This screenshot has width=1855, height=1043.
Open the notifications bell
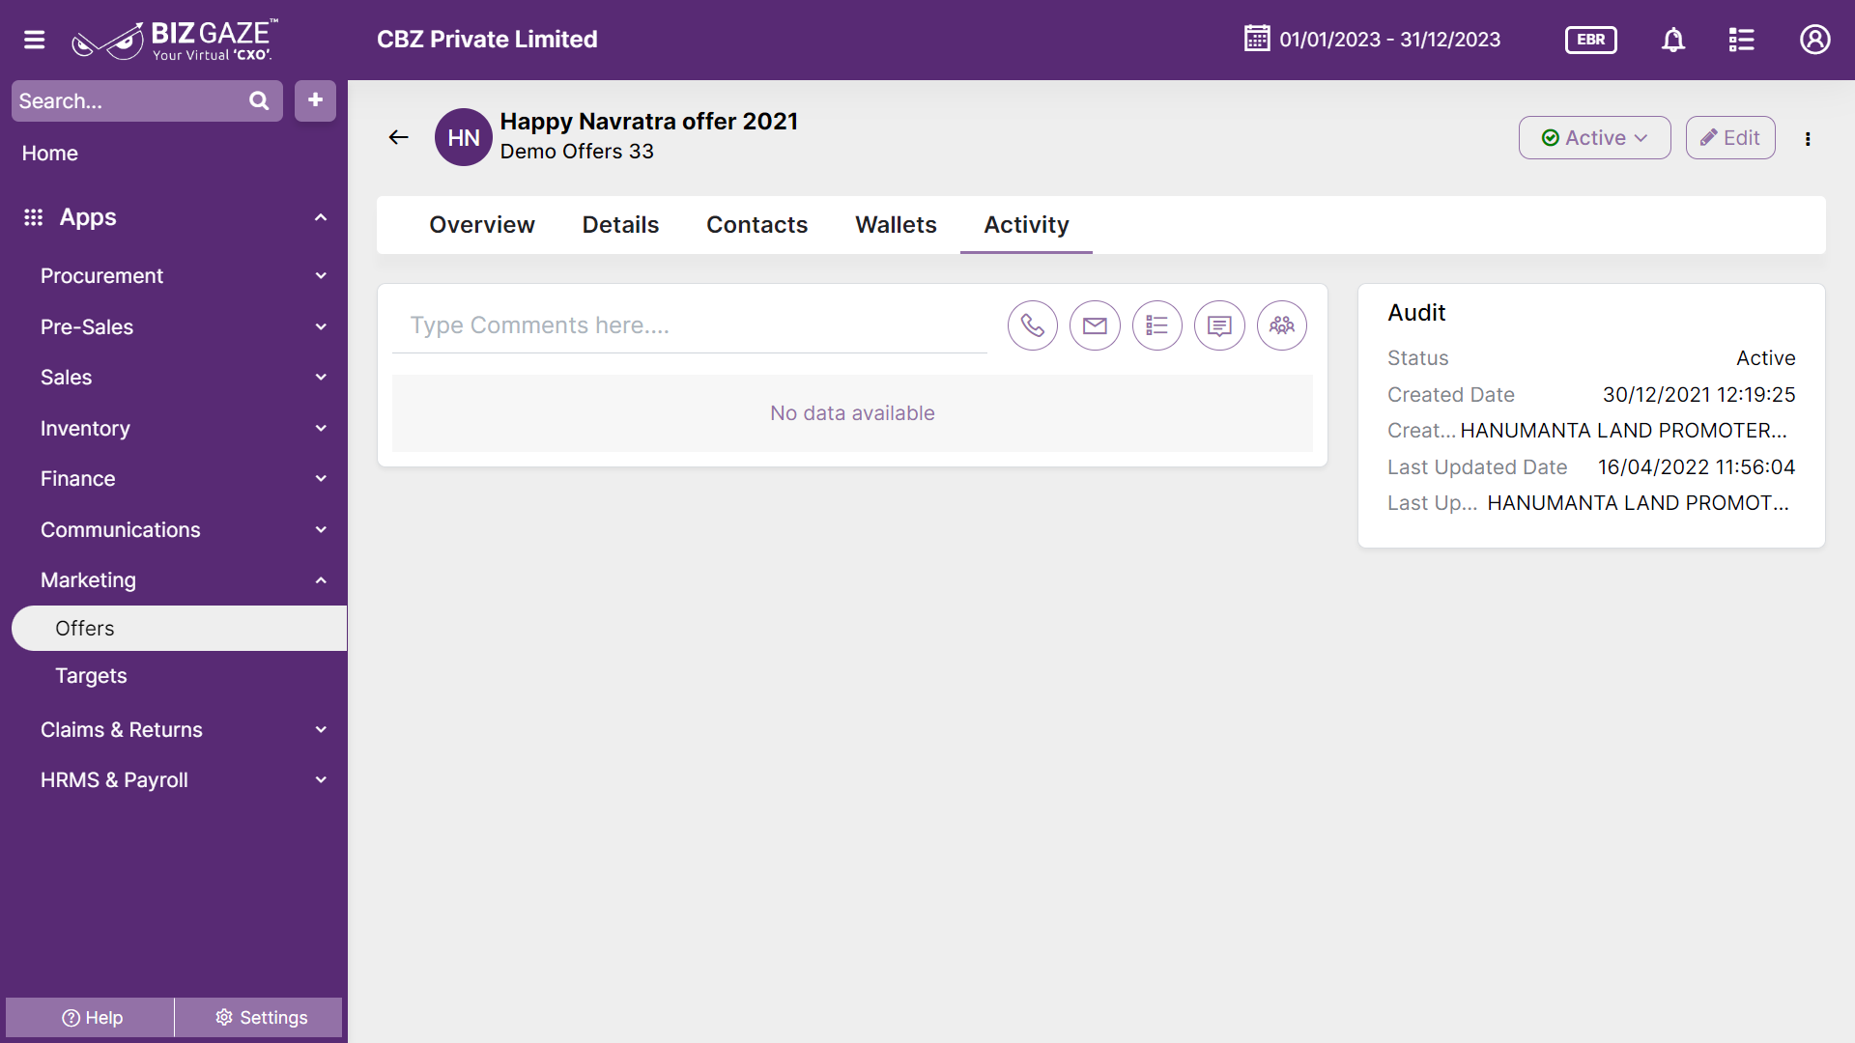[x=1673, y=40]
